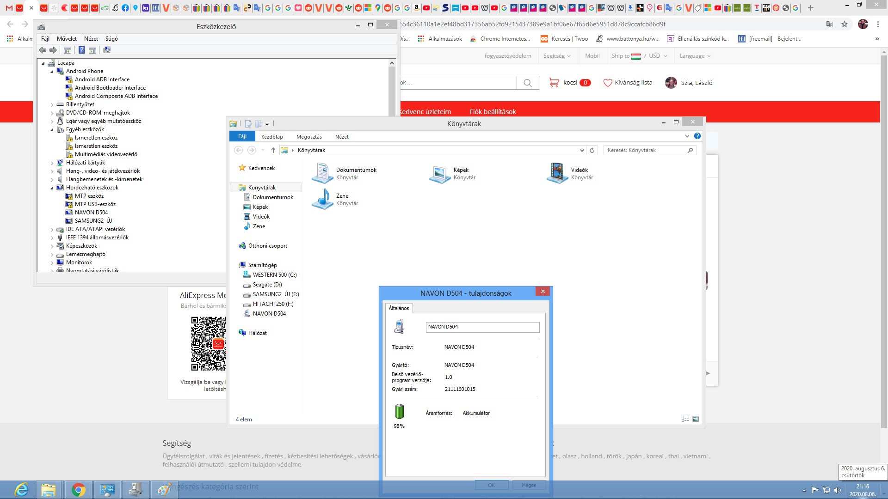
Task: Switch Könyvtárak to details view
Action: click(685, 419)
